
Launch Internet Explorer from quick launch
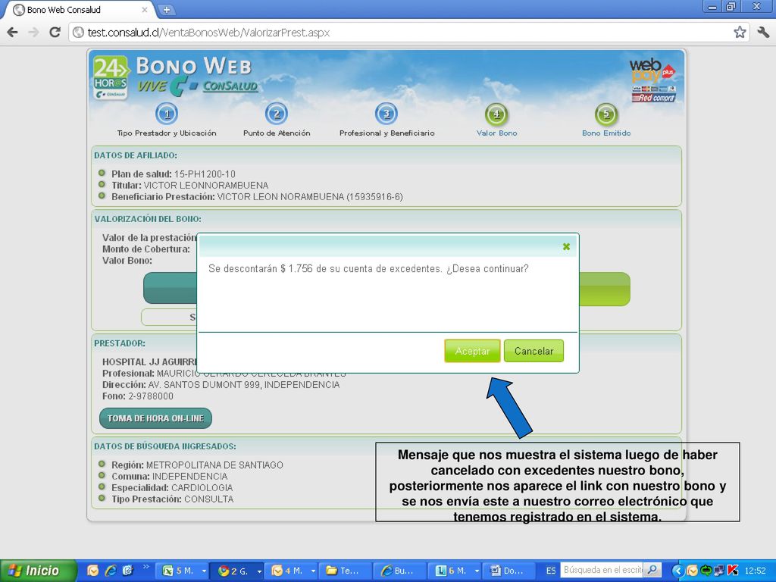coord(111,571)
